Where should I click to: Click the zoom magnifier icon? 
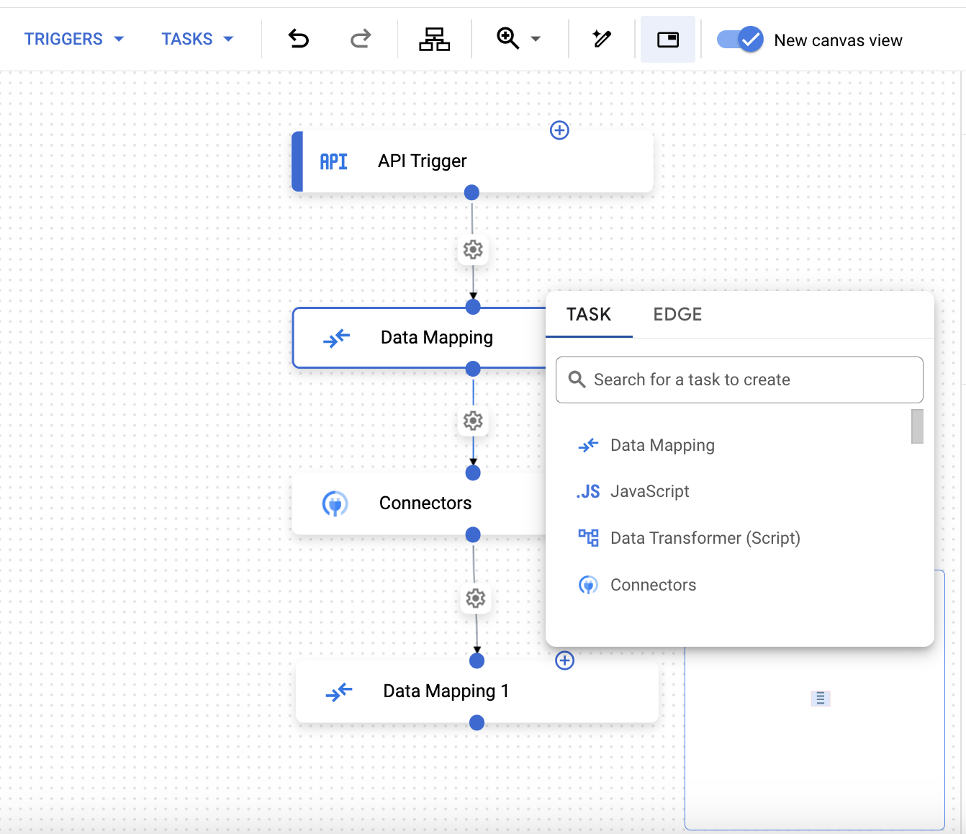pyautogui.click(x=508, y=38)
